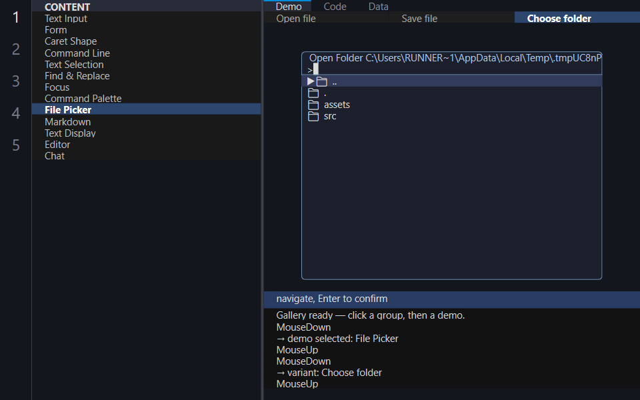This screenshot has height=400, width=640.
Task: Click the folder icon next to src
Action: coord(313,116)
